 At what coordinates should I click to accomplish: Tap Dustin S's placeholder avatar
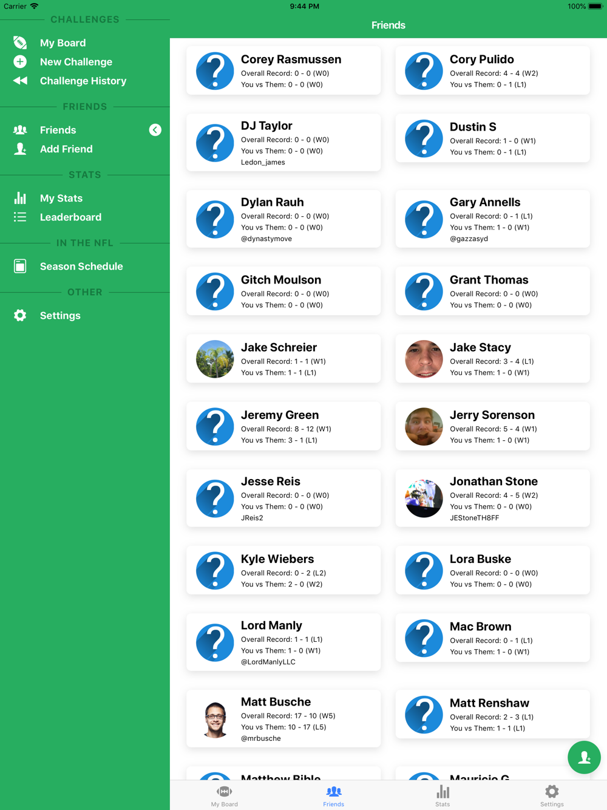(424, 138)
